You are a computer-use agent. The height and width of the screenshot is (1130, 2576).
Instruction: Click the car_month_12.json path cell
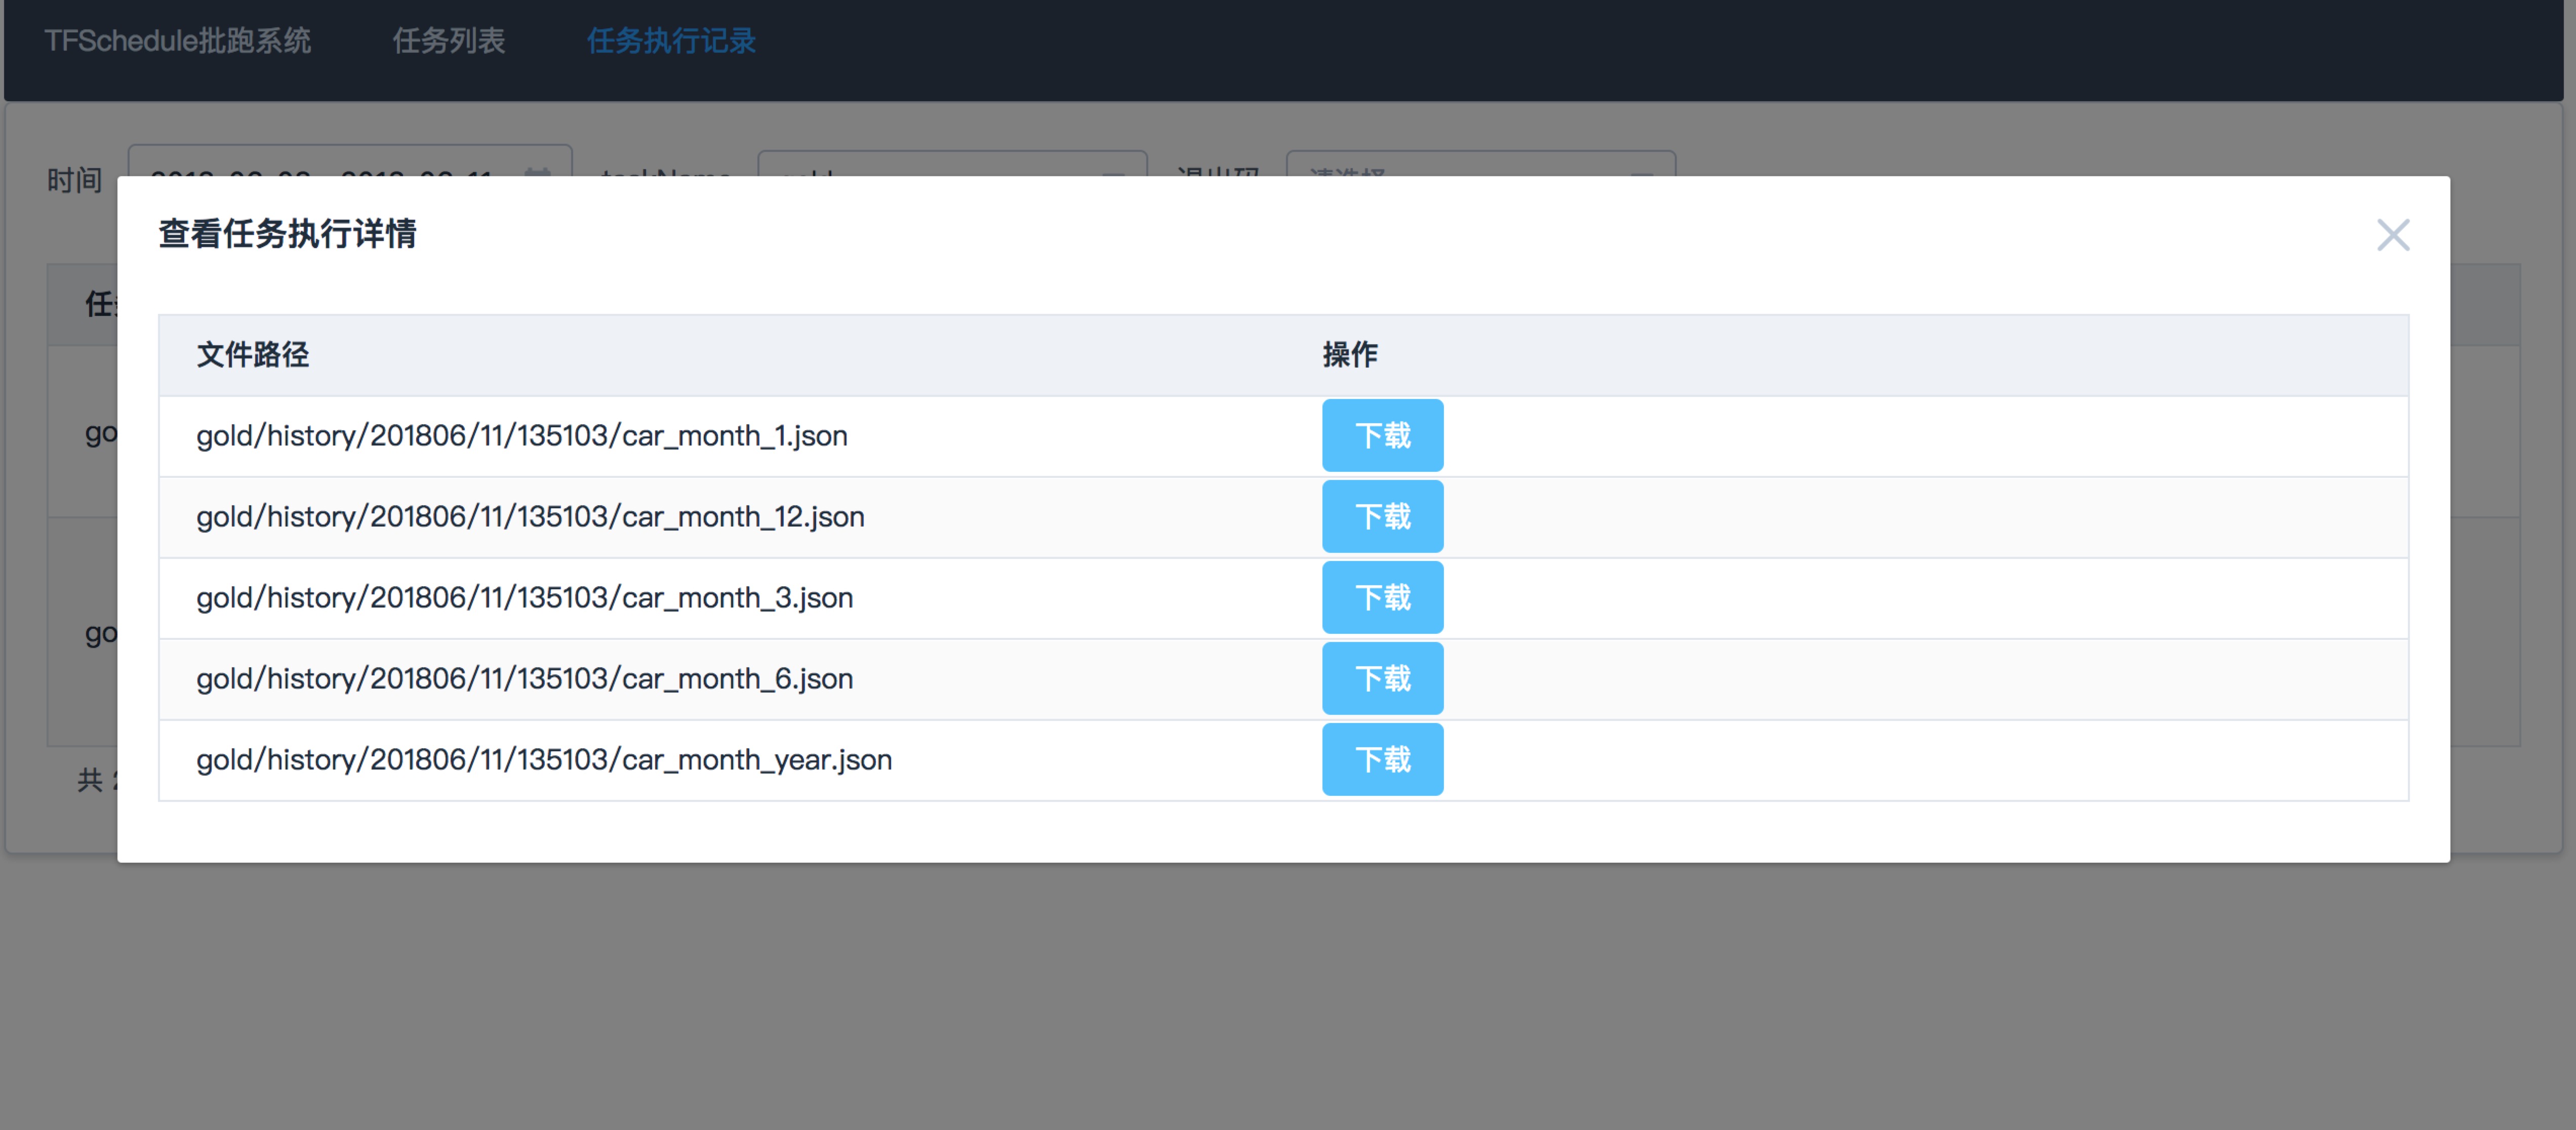(x=530, y=517)
